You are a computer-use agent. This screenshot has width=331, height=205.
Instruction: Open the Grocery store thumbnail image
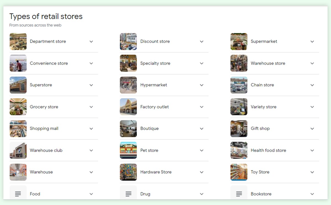coord(18,107)
